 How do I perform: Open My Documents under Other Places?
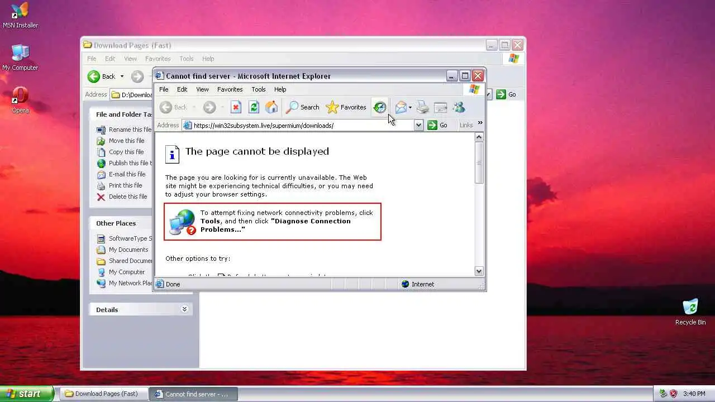point(122,250)
